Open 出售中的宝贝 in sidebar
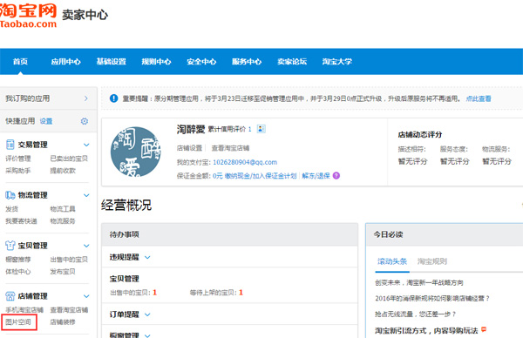Viewport: 523px width, 338px height. [69, 260]
